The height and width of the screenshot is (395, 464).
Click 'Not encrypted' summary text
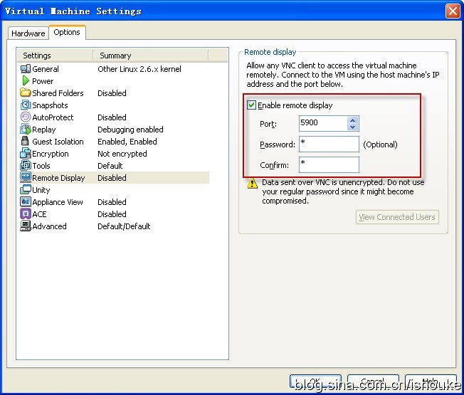tap(122, 154)
